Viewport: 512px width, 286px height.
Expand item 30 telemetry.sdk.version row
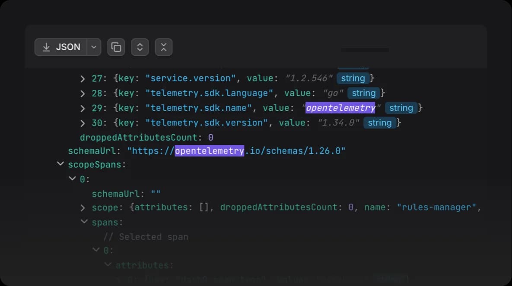(83, 124)
